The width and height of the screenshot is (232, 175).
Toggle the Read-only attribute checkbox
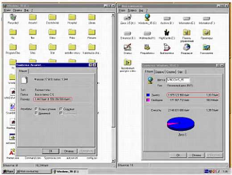[36, 109]
